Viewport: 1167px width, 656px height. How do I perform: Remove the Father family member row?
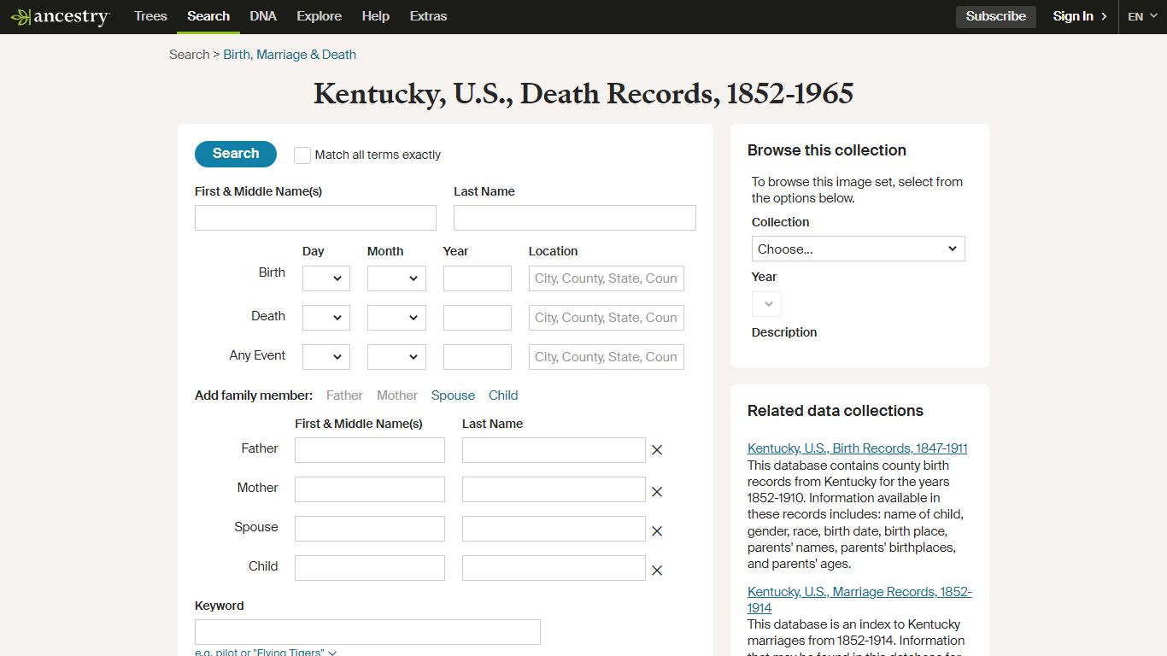(x=657, y=450)
